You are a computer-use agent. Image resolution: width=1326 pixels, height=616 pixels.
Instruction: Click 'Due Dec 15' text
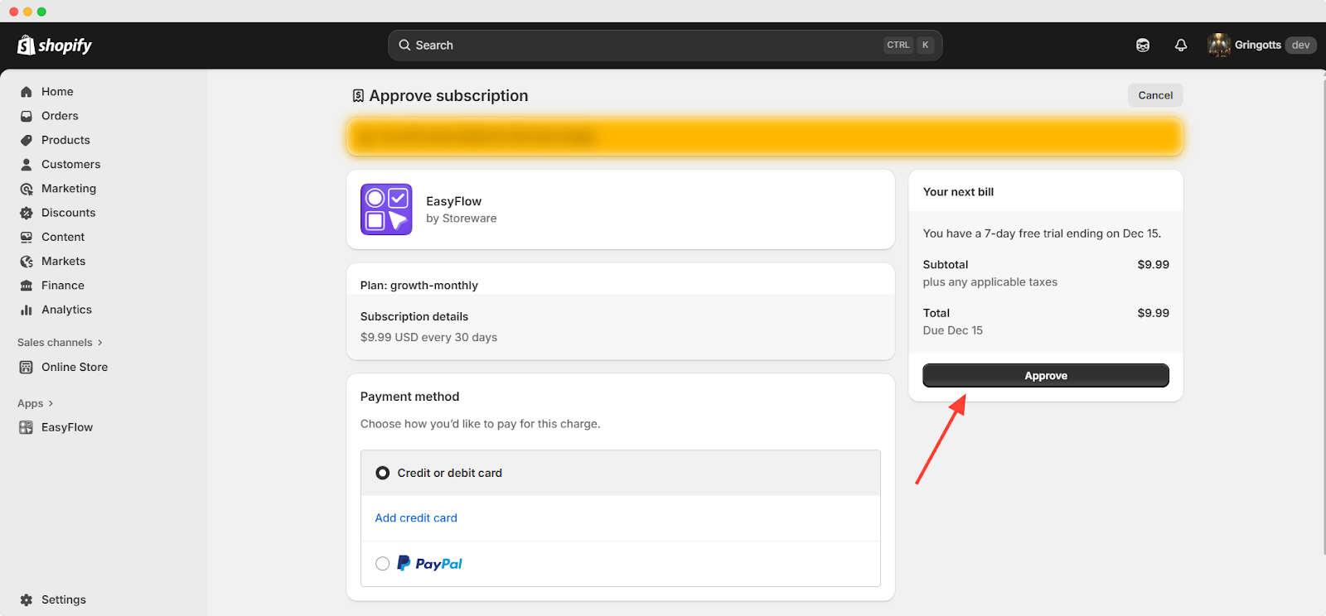953,330
